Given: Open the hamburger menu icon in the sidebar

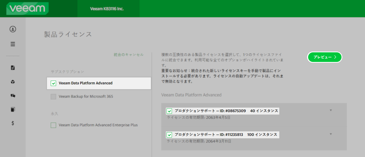Looking at the screenshot, I should [13, 44].
